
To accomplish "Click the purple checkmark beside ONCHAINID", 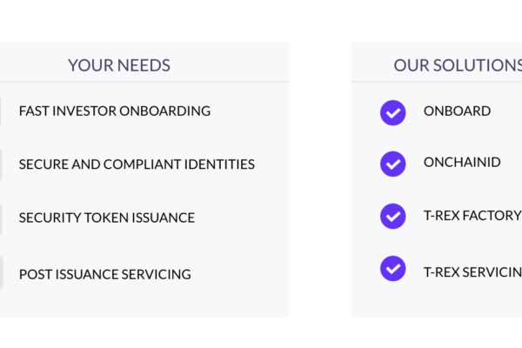I will click(x=393, y=164).
